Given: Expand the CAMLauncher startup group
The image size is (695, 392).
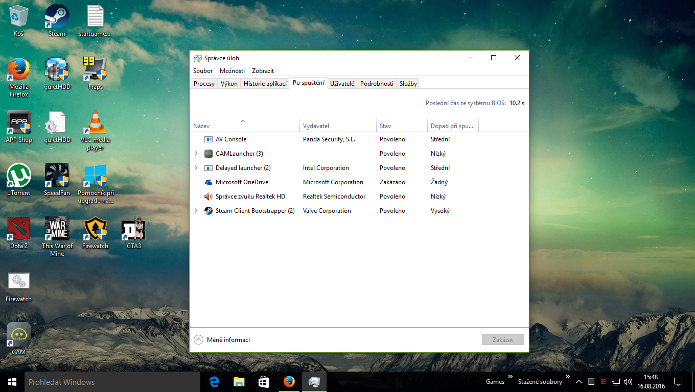Looking at the screenshot, I should coord(196,154).
